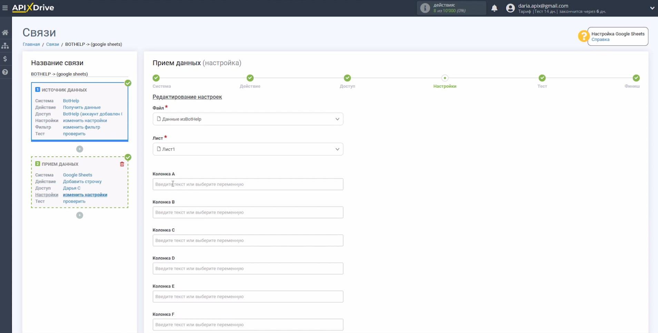
Task: Go to the Действие step
Action: tap(250, 78)
